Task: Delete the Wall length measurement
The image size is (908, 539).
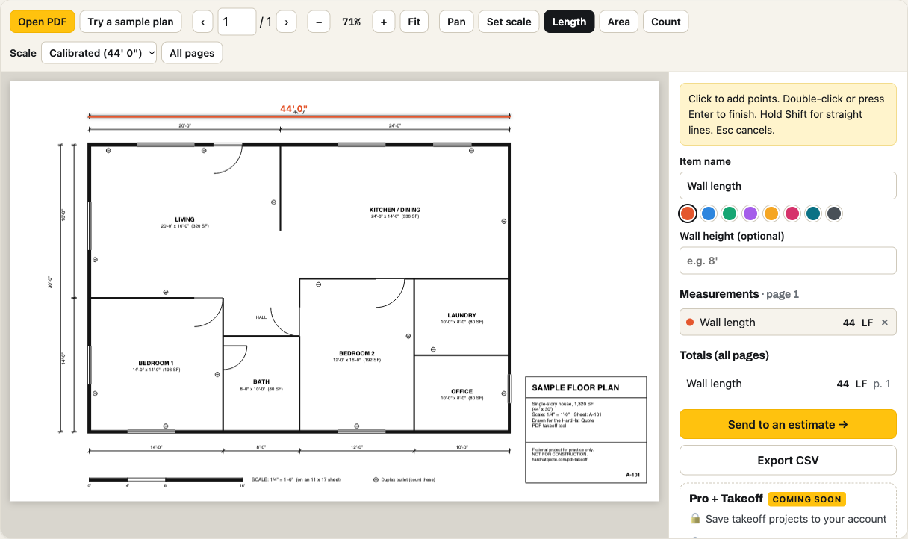Action: click(x=885, y=323)
